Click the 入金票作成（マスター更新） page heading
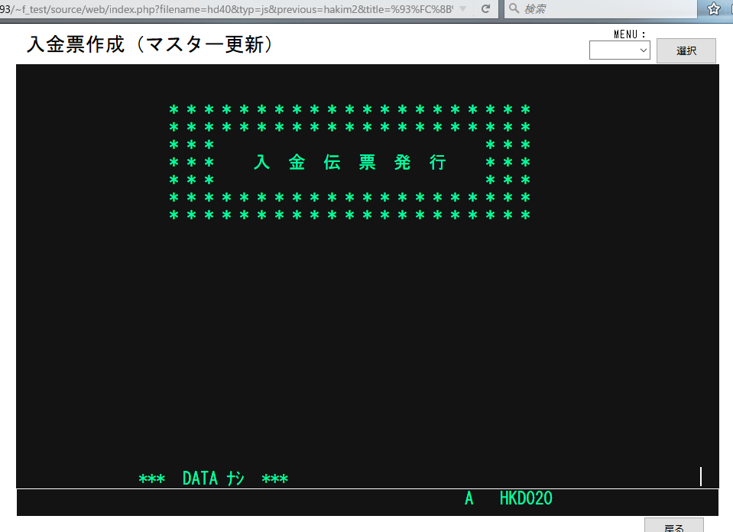 point(150,44)
